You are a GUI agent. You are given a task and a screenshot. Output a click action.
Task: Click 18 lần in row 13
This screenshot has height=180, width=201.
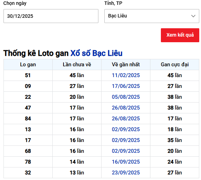click(175, 129)
